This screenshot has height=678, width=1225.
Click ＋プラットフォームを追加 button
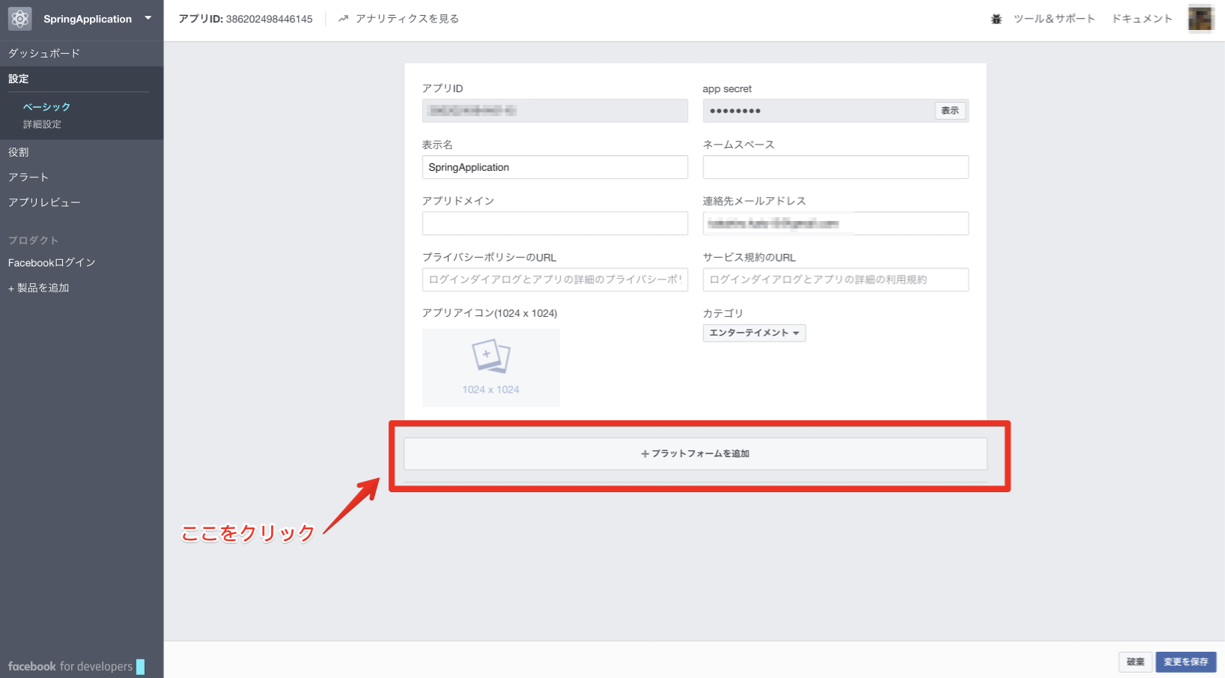696,454
